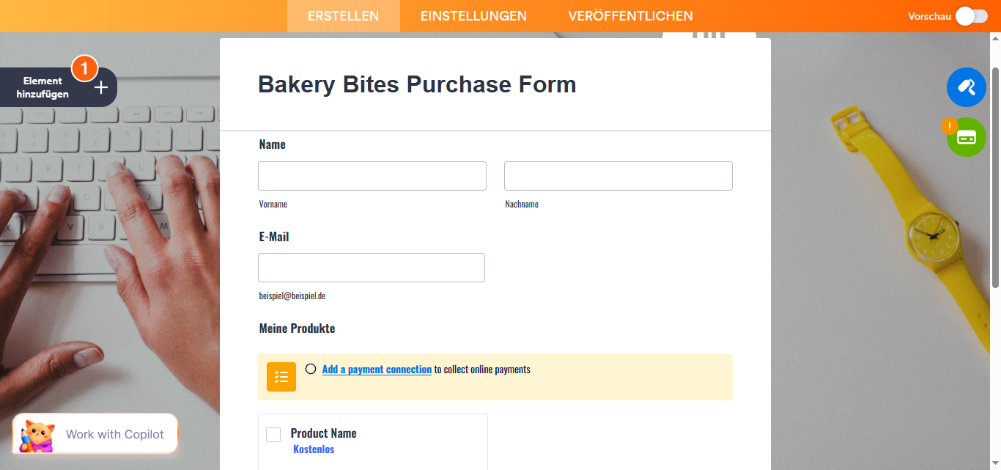The height and width of the screenshot is (470, 1001).
Task: Click the orange warning badge on the payment icon
Action: (950, 126)
